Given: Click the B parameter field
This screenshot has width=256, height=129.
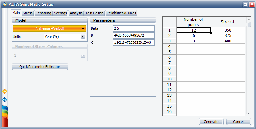Looking at the screenshot, I should coord(133,35).
